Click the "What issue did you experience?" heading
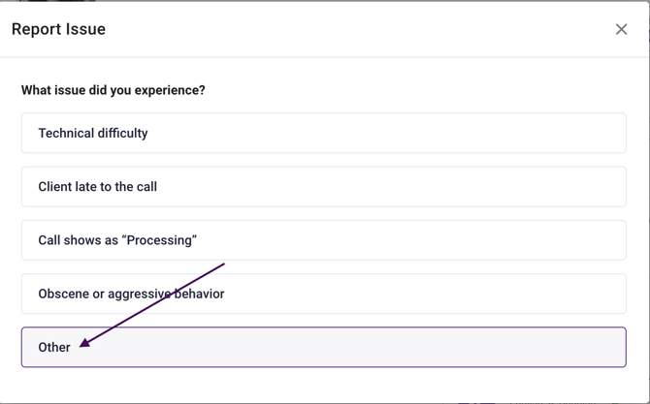 click(114, 90)
